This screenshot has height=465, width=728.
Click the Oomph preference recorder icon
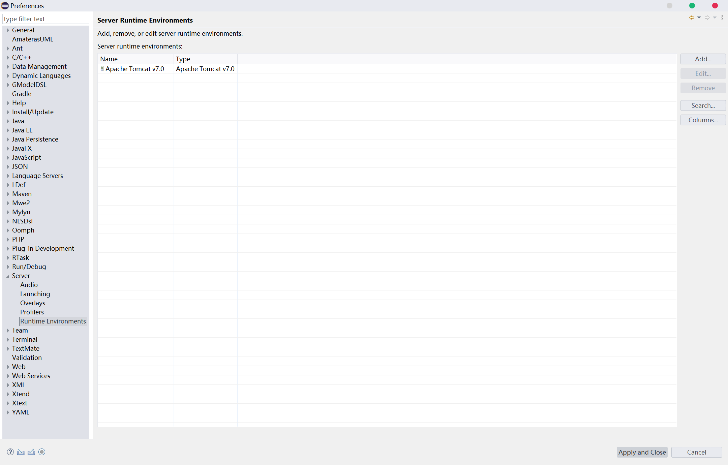pos(42,452)
